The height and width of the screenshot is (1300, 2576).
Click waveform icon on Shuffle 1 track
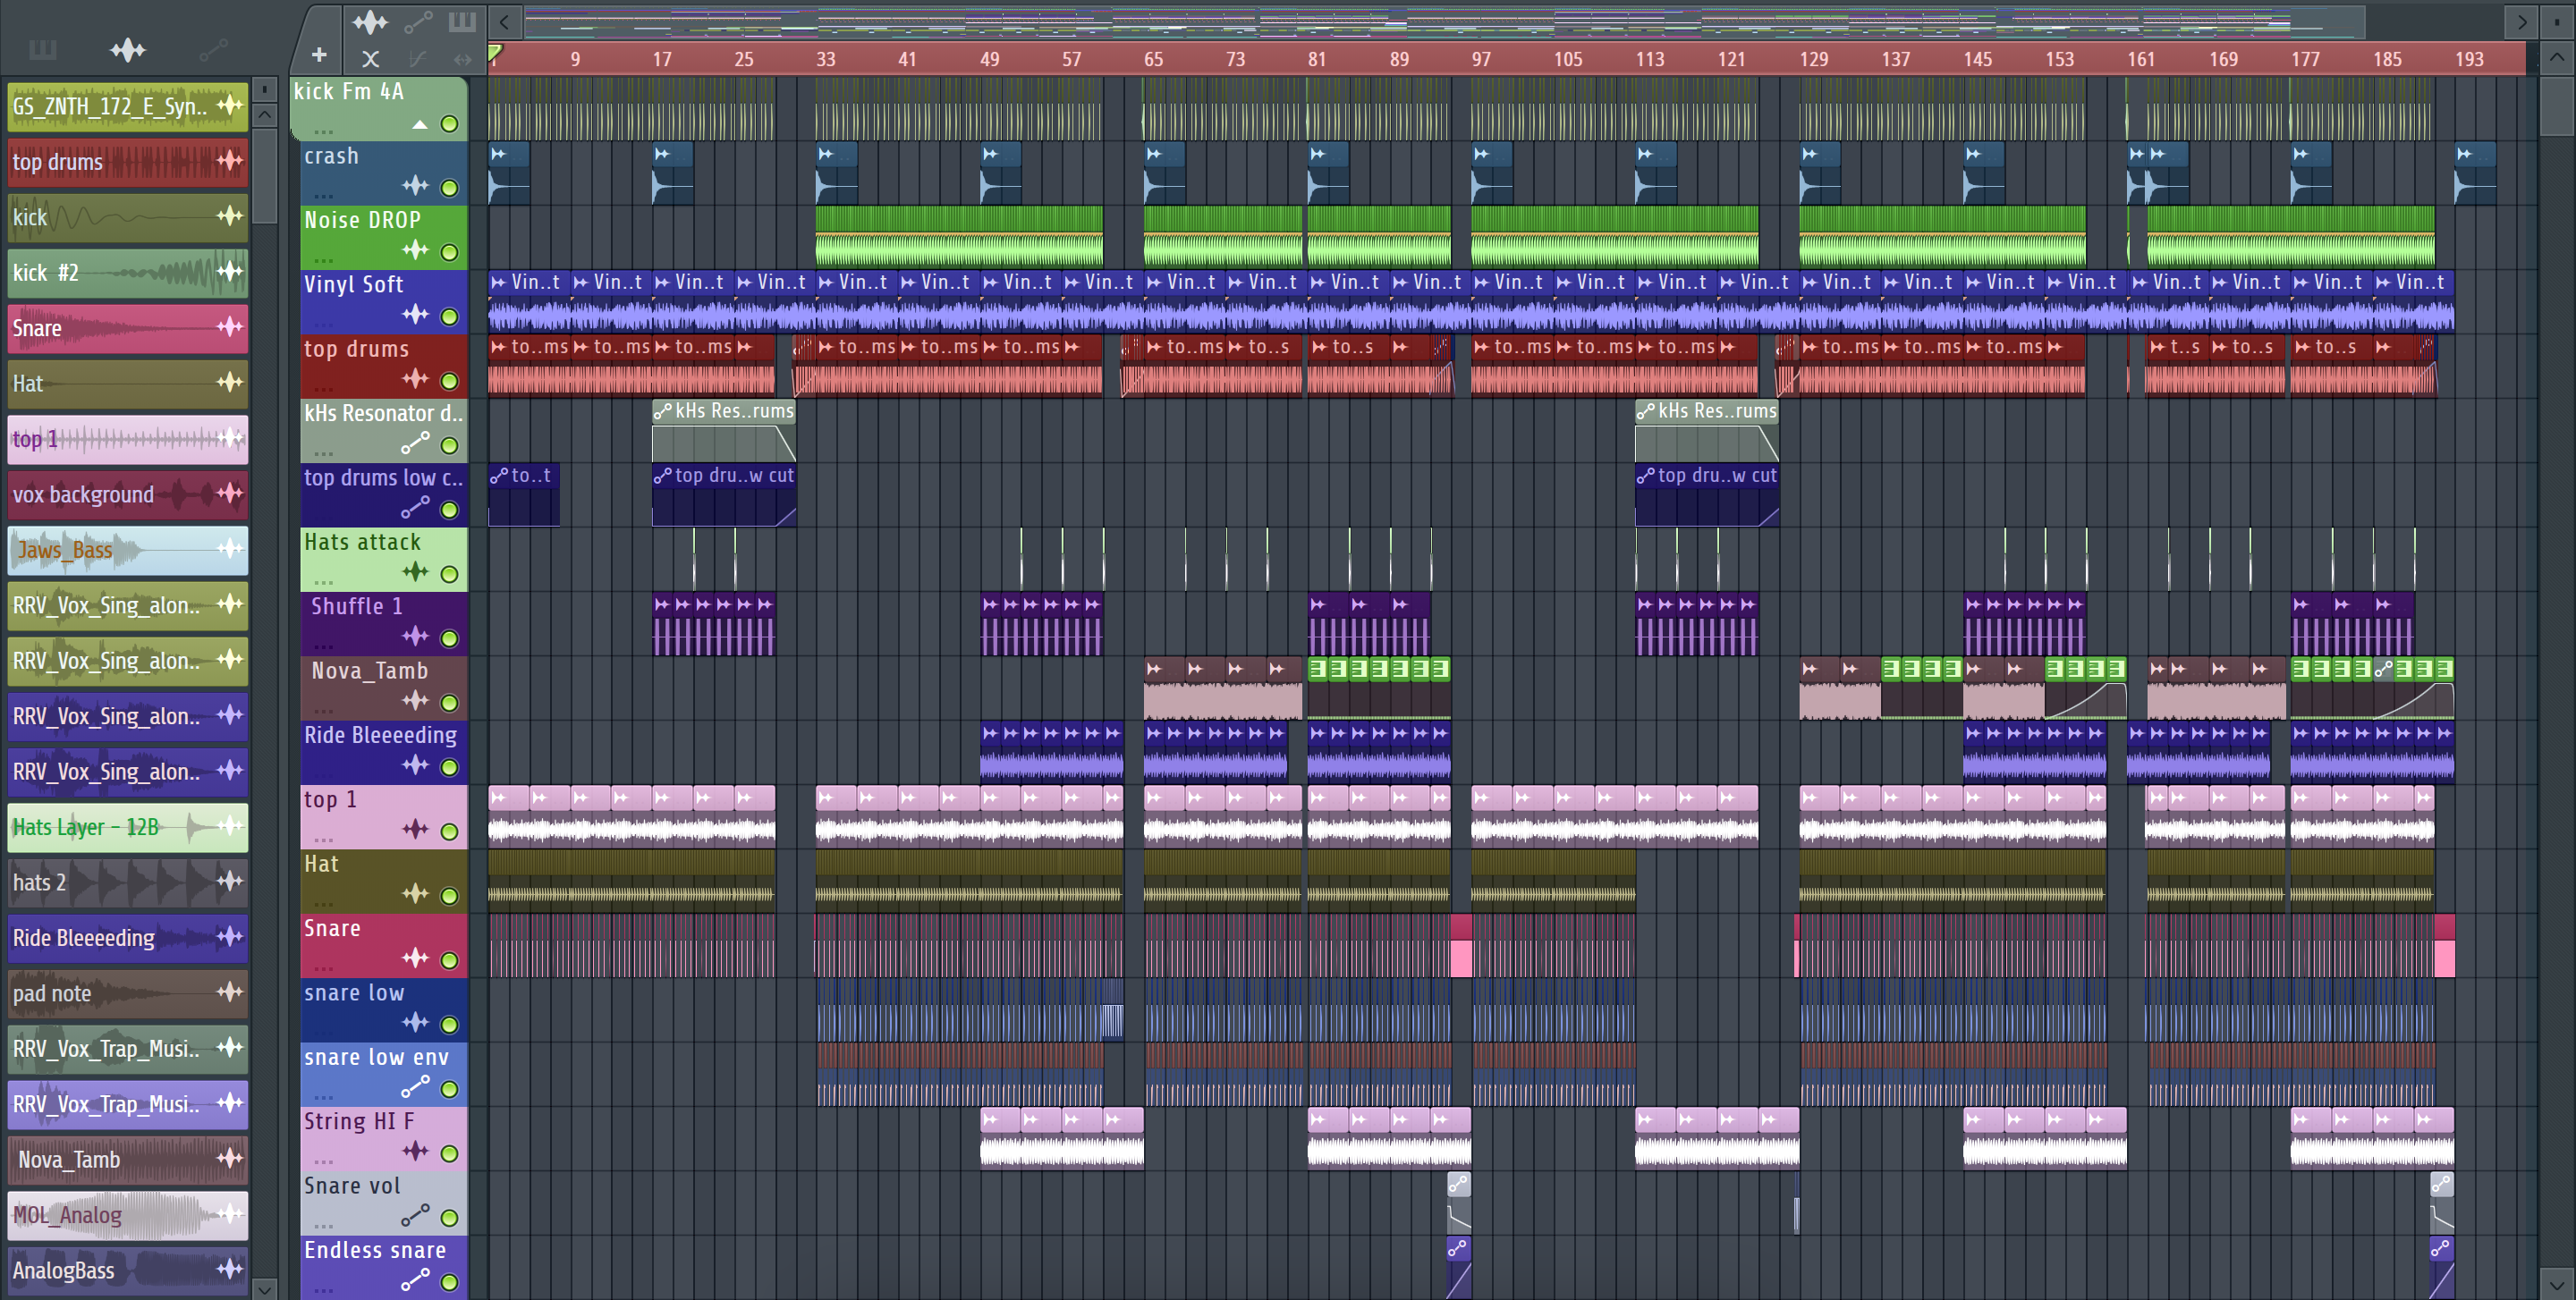coord(415,637)
